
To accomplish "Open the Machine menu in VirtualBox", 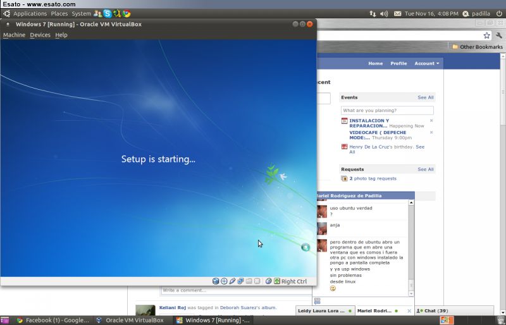I will tap(14, 35).
